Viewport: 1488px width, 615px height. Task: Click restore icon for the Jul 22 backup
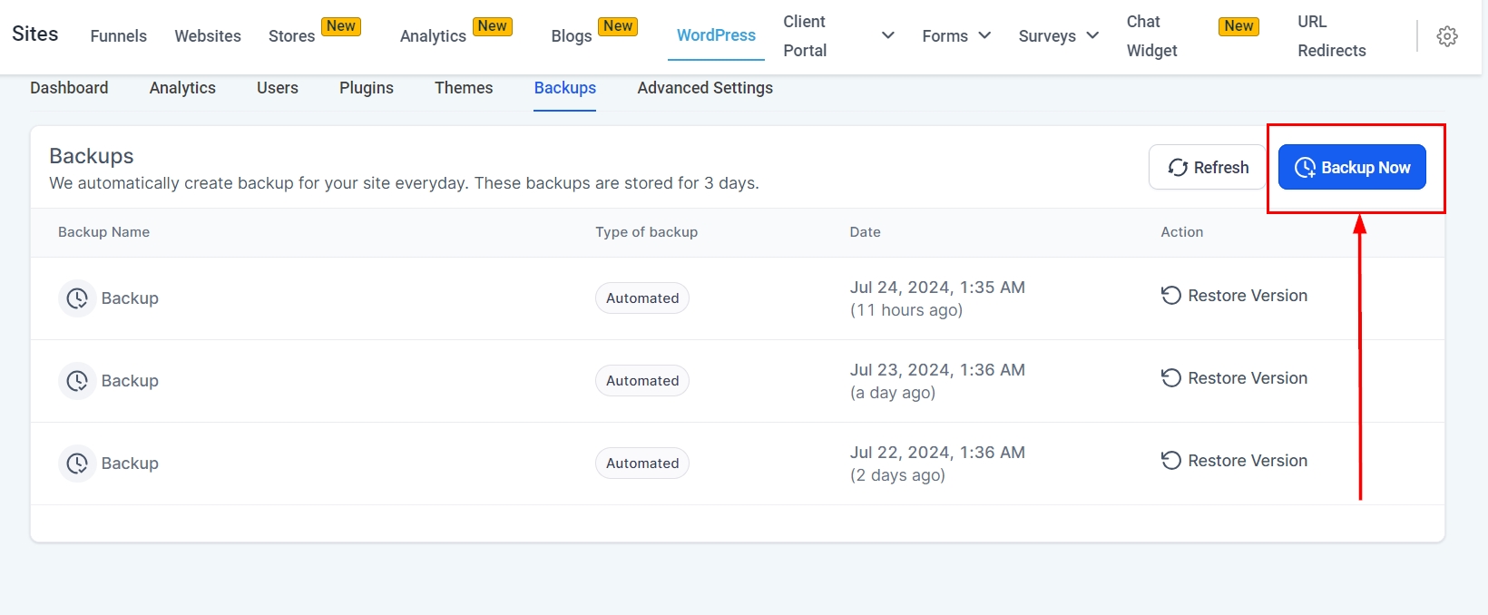[1171, 461]
